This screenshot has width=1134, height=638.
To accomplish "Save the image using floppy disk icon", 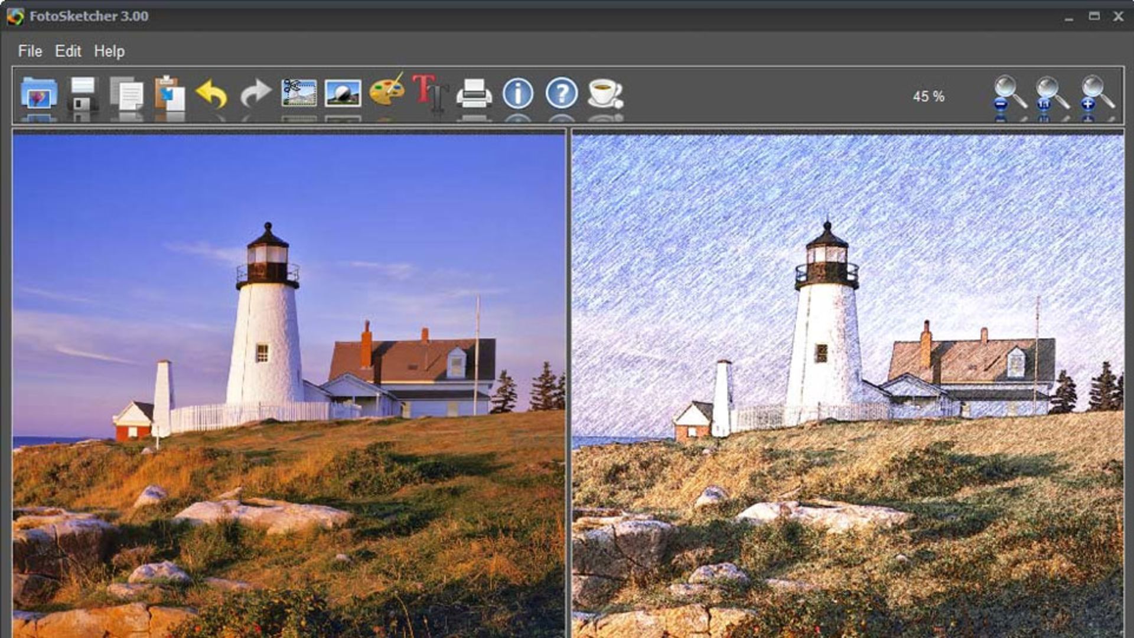I will 83,93.
